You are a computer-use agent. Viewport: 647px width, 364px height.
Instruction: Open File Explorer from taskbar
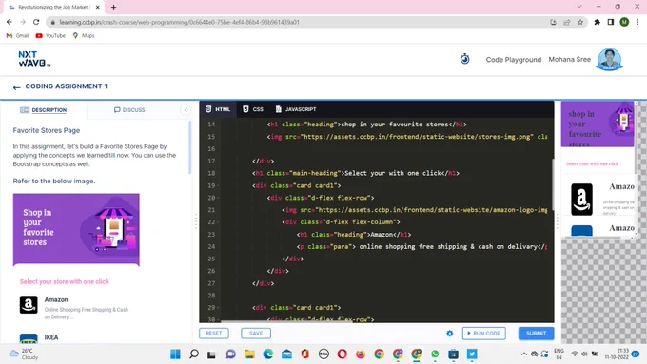click(x=249, y=354)
